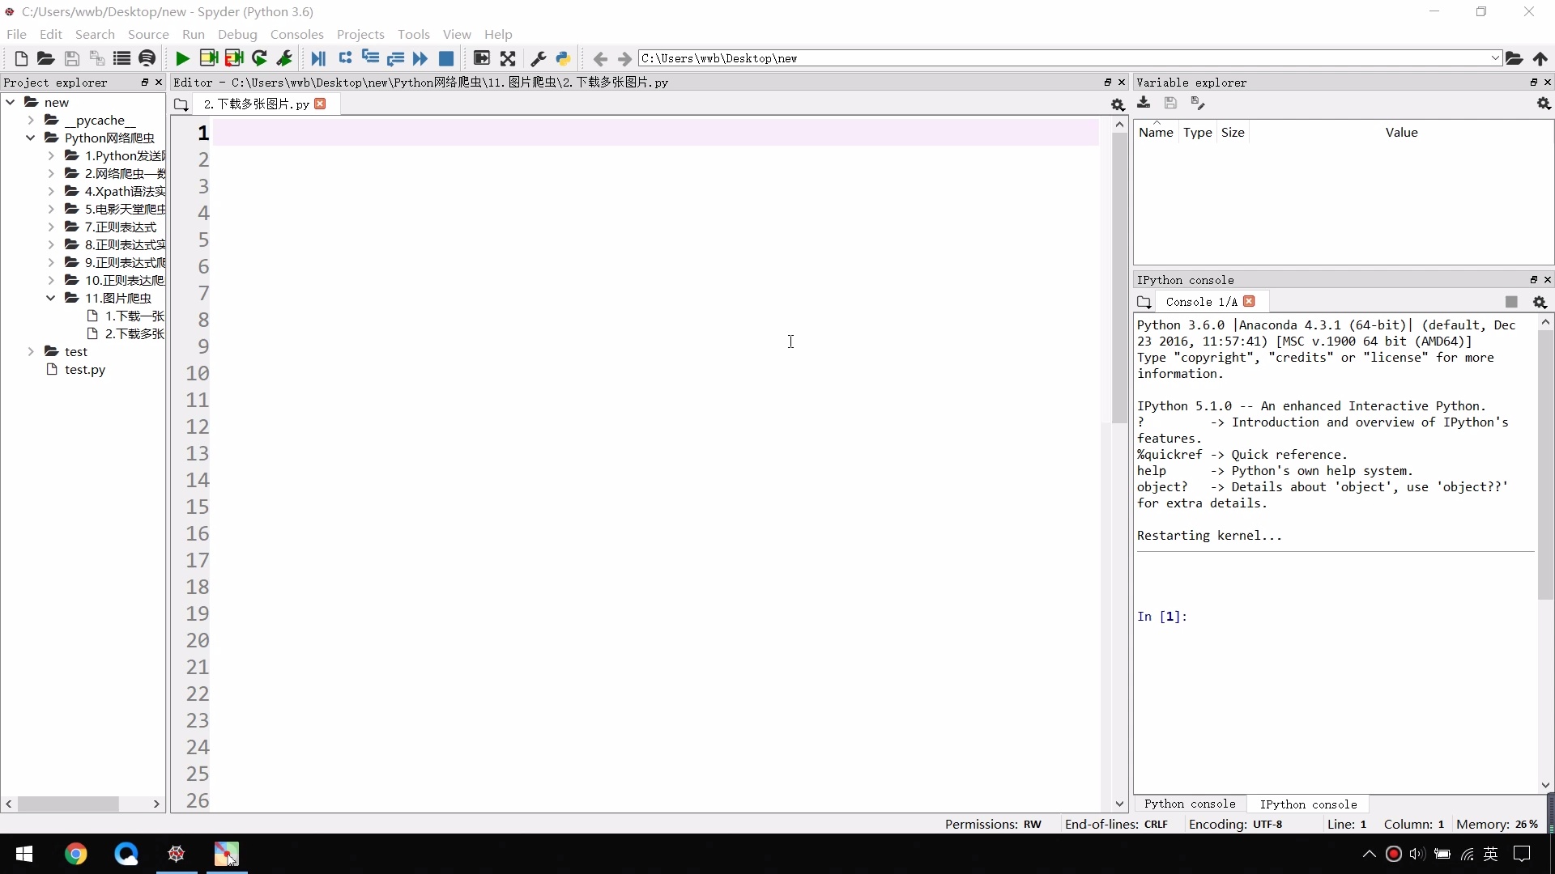Switch to the Python console tab
The height and width of the screenshot is (874, 1555).
click(x=1190, y=804)
